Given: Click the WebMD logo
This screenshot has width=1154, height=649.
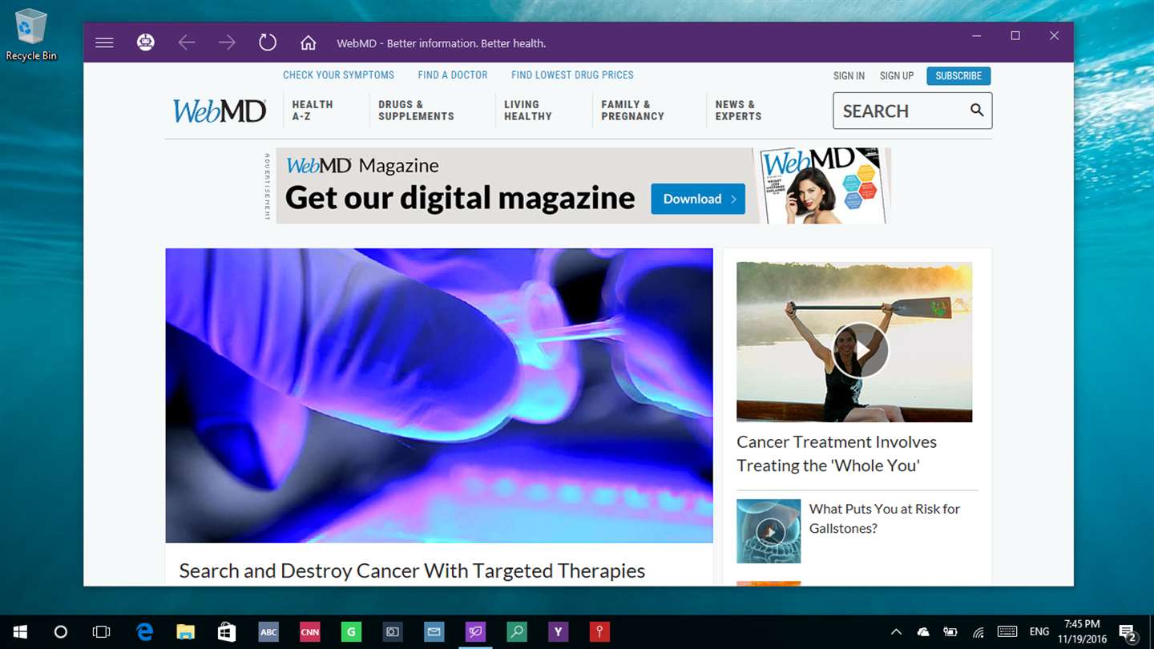Looking at the screenshot, I should (220, 111).
